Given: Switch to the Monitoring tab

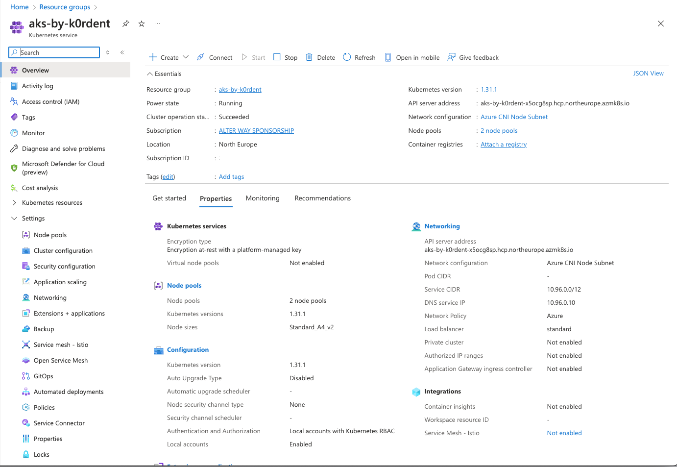Looking at the screenshot, I should click(x=263, y=198).
